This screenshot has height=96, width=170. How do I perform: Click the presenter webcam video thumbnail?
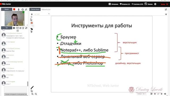point(14,18)
